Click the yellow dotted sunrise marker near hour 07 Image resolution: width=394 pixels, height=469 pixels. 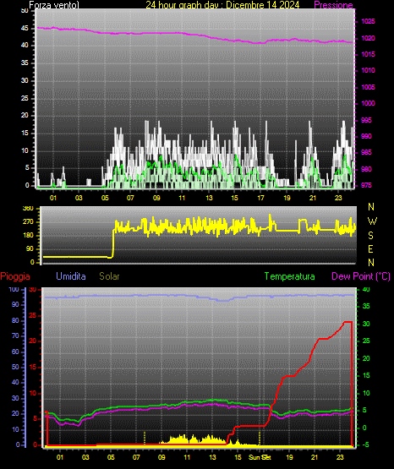pos(145,438)
